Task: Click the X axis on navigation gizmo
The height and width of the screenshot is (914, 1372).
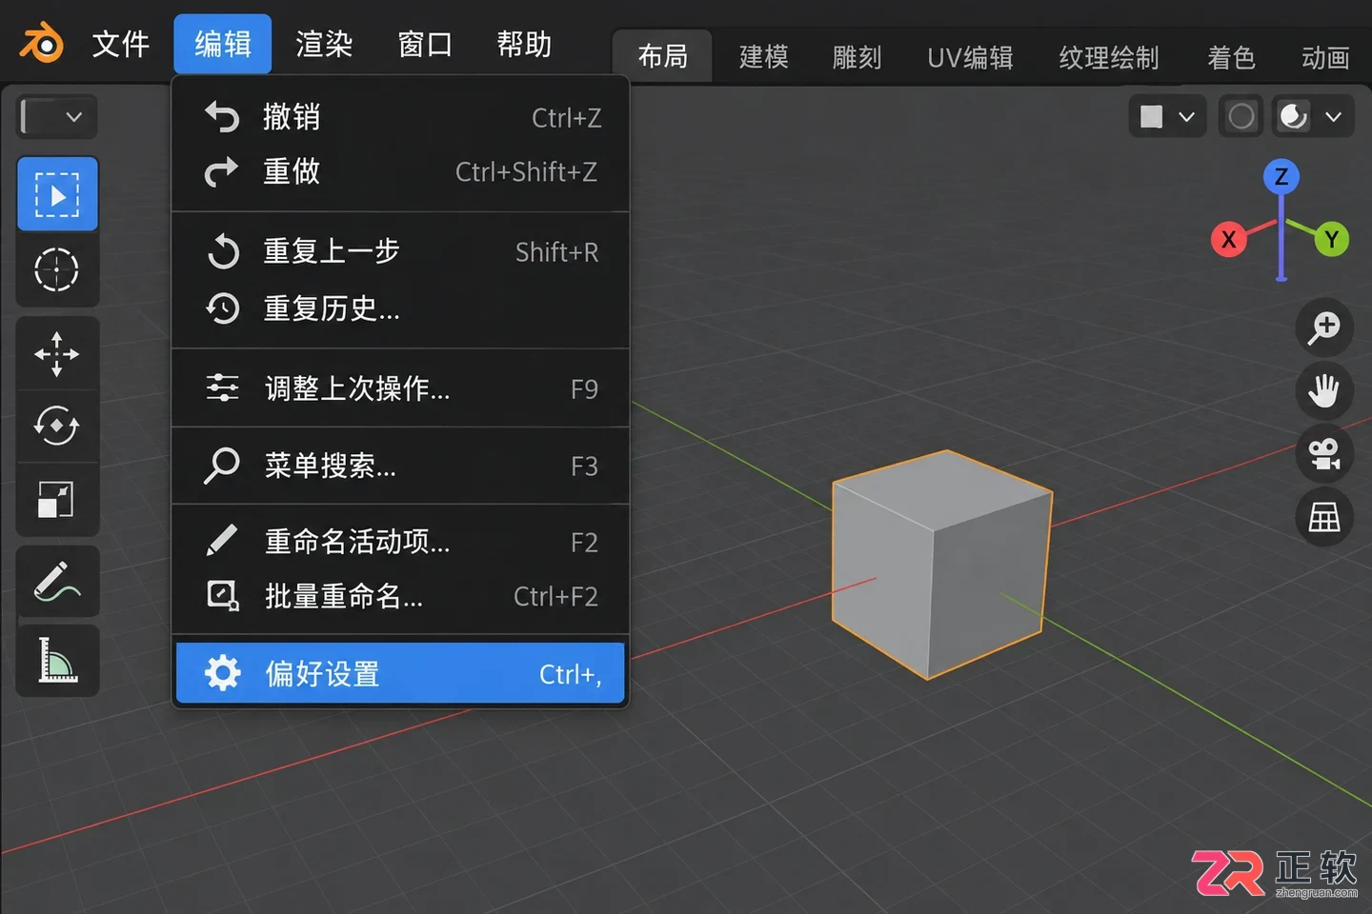Action: pos(1229,238)
